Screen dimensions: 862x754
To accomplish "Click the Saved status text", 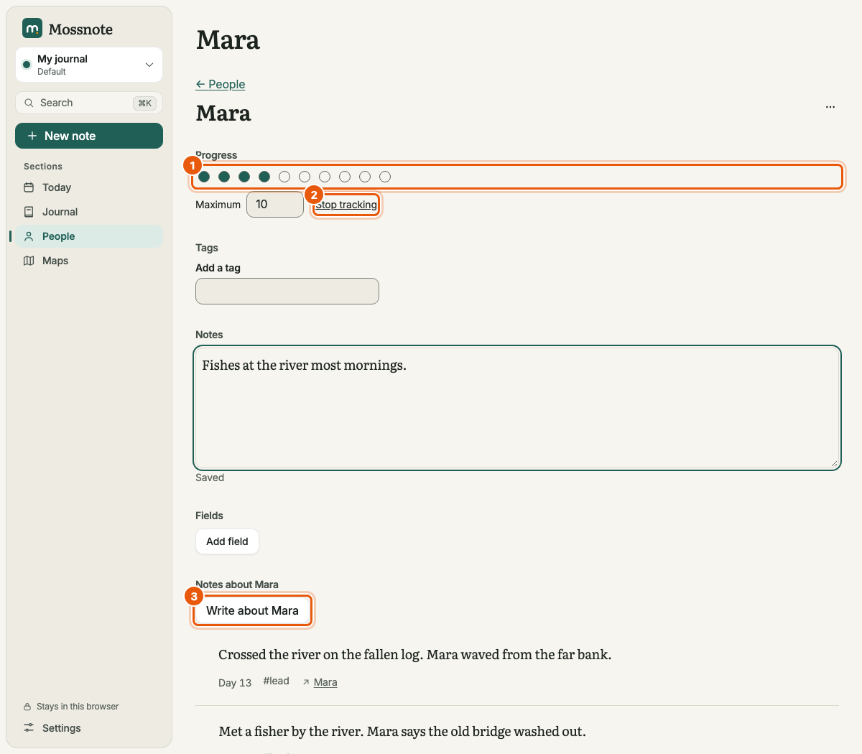I will pos(210,478).
